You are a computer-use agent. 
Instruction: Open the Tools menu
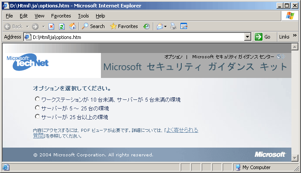tap(83, 16)
